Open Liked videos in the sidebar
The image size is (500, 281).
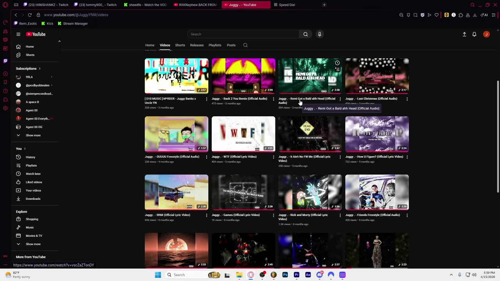34,182
